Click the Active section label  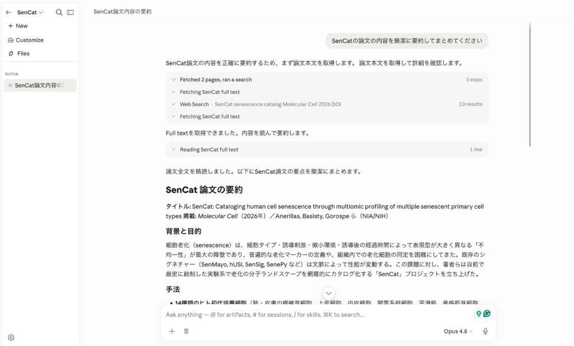coord(11,74)
